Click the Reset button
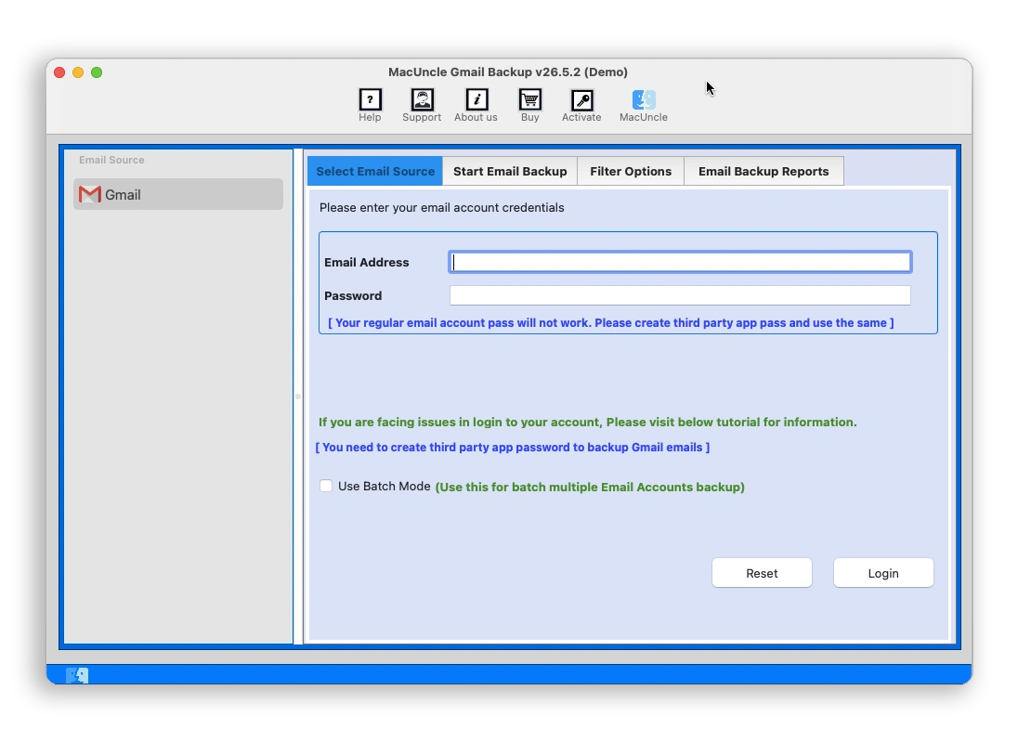 (762, 573)
